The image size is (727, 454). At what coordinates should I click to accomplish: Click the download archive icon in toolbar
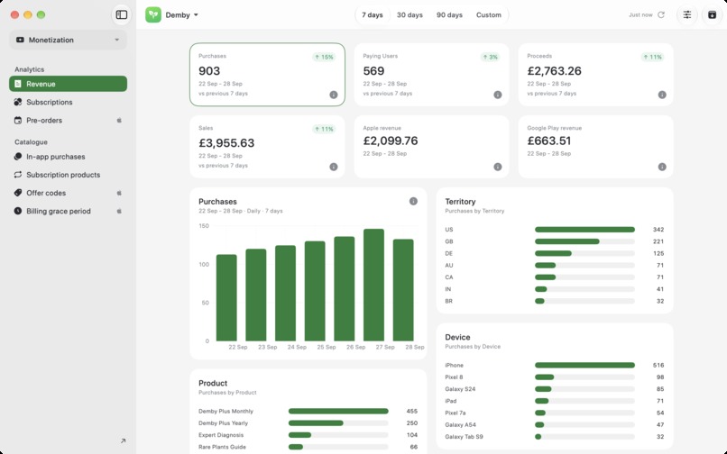click(x=713, y=14)
